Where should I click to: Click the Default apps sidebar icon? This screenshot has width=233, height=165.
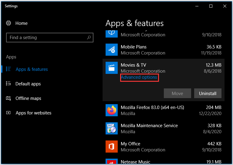pyautogui.click(x=8, y=84)
